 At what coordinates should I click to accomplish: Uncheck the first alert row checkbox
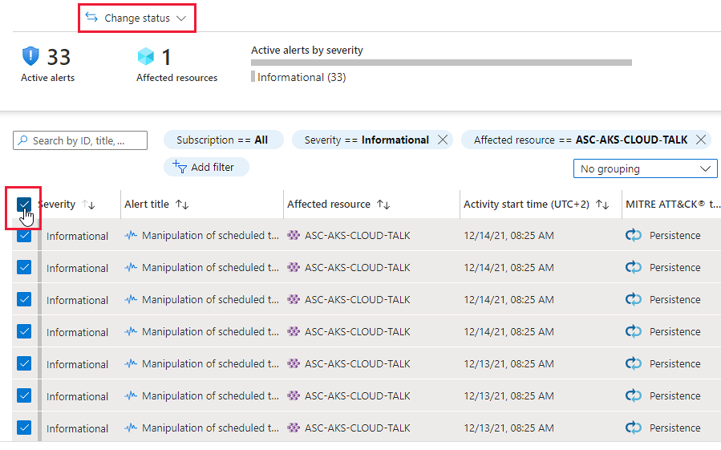(24, 236)
